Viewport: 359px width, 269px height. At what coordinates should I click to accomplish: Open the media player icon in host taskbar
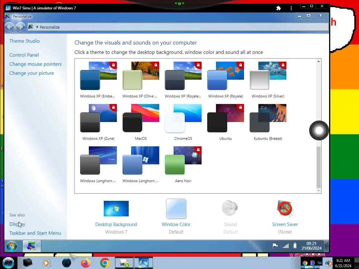[46, 263]
